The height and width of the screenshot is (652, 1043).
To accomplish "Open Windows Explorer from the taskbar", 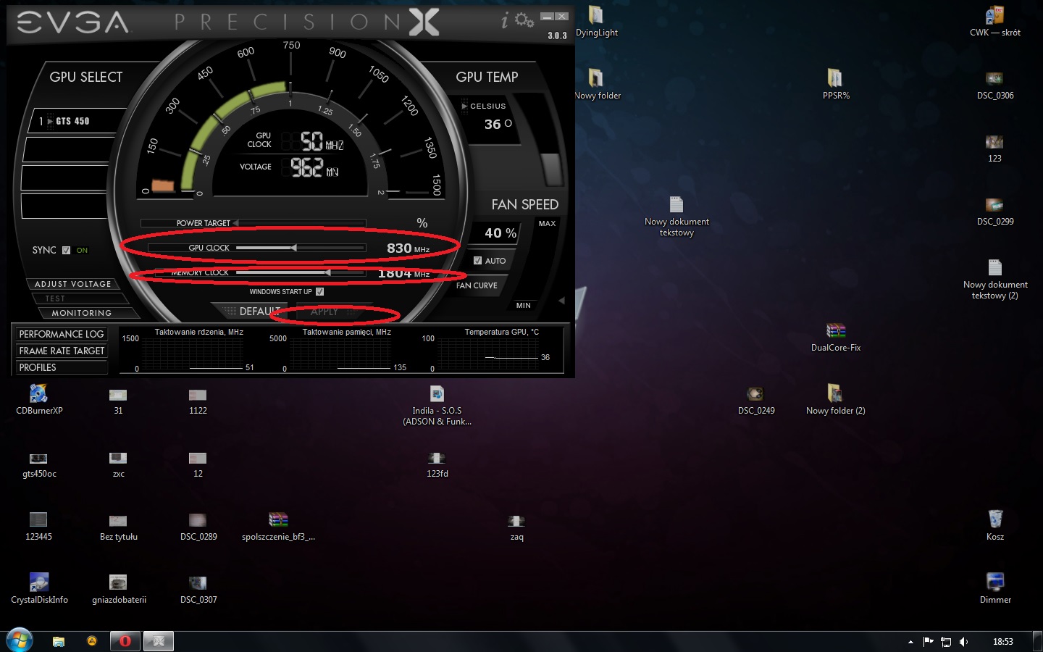I will (59, 641).
